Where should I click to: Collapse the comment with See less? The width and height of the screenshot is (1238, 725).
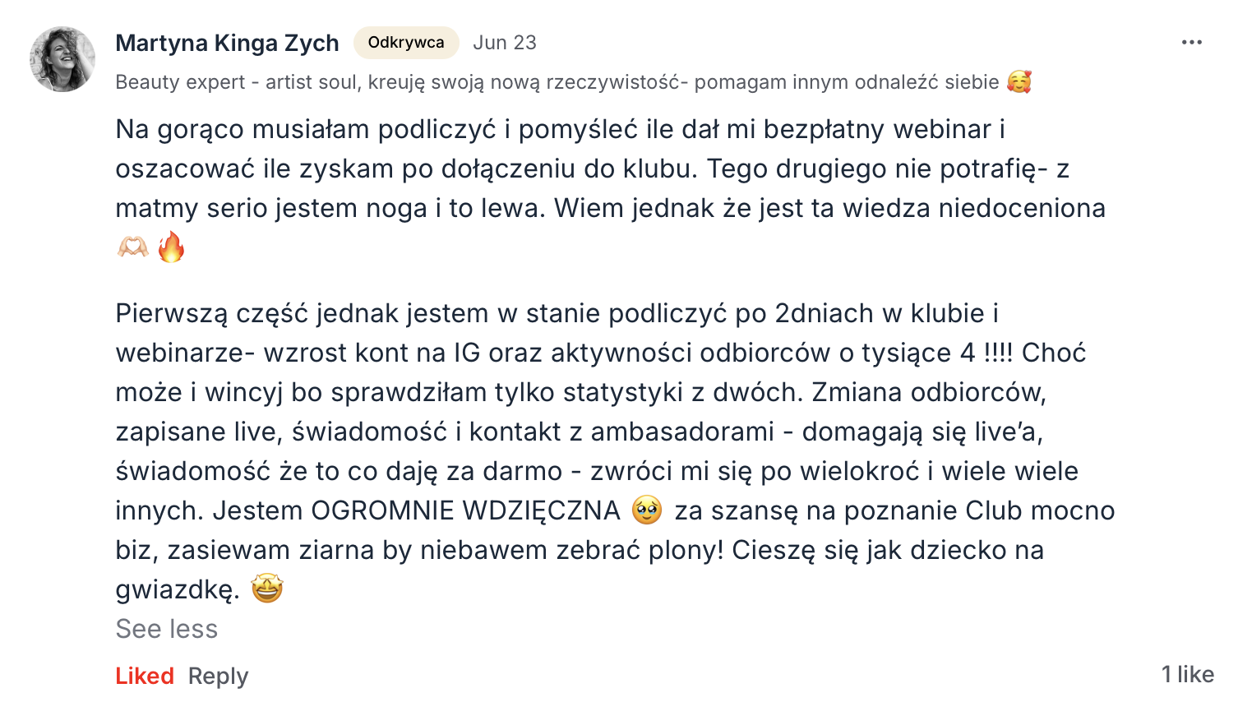[167, 629]
